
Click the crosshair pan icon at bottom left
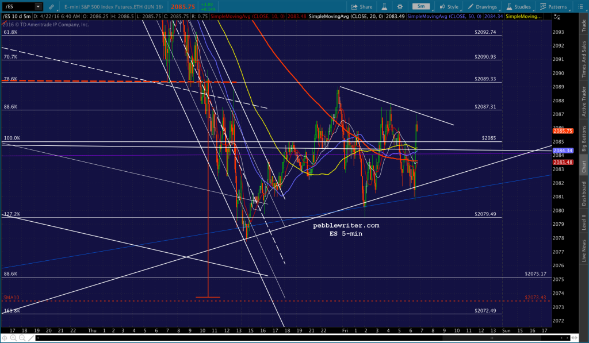[5, 338]
